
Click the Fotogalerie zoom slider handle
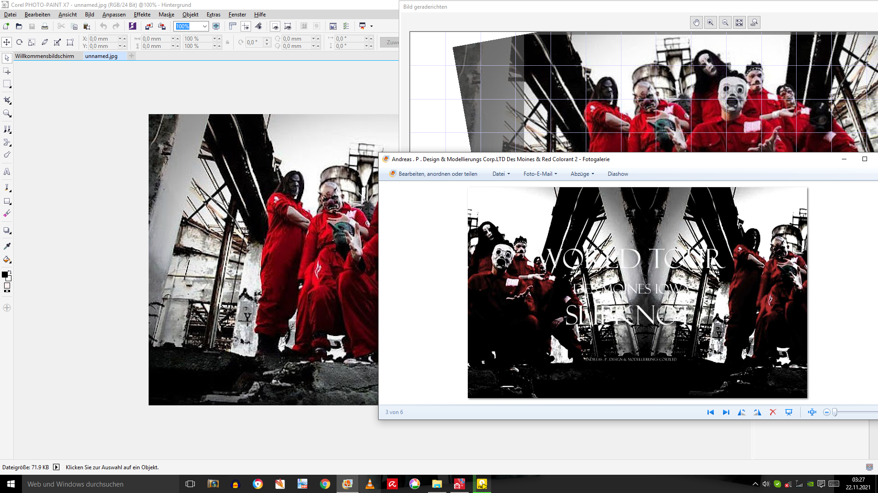coord(835,412)
